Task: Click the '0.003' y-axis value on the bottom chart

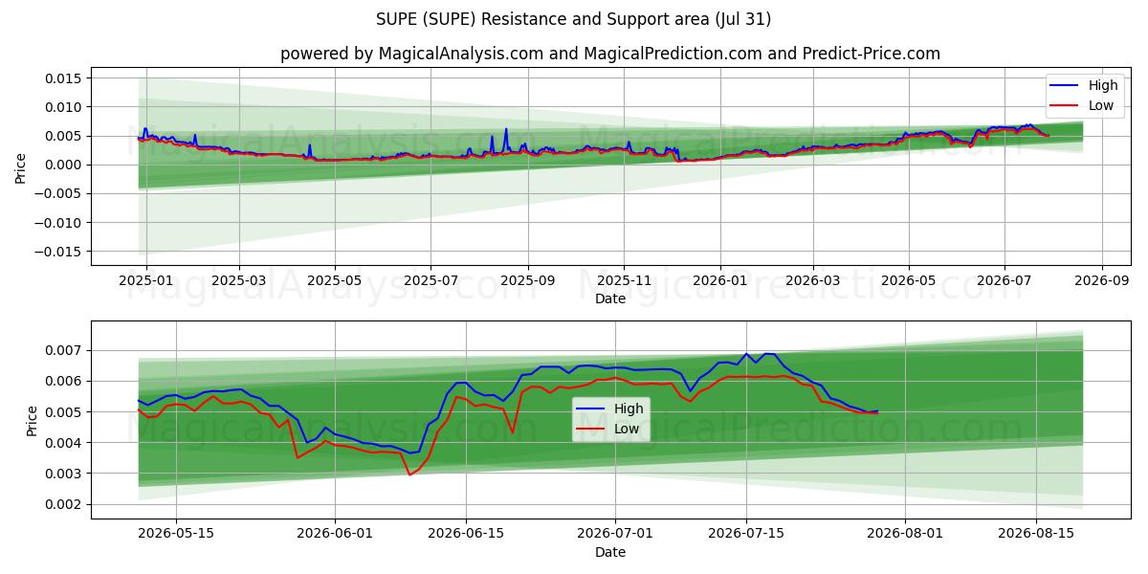Action: pyautogui.click(x=66, y=474)
